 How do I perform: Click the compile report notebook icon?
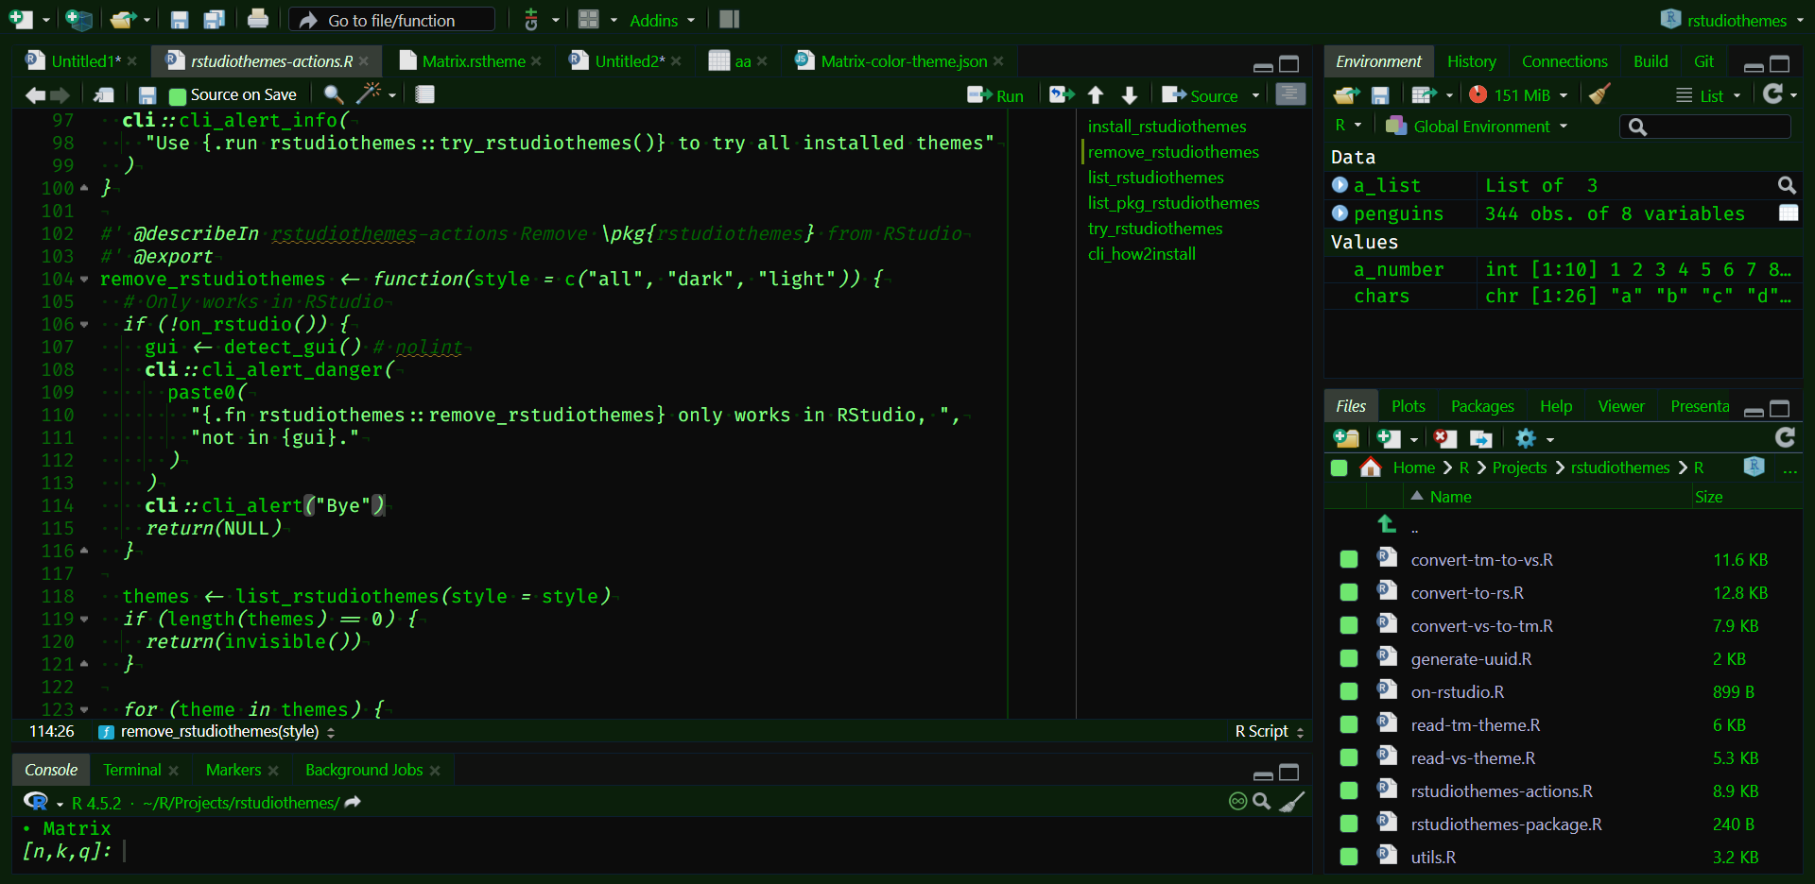(x=425, y=93)
